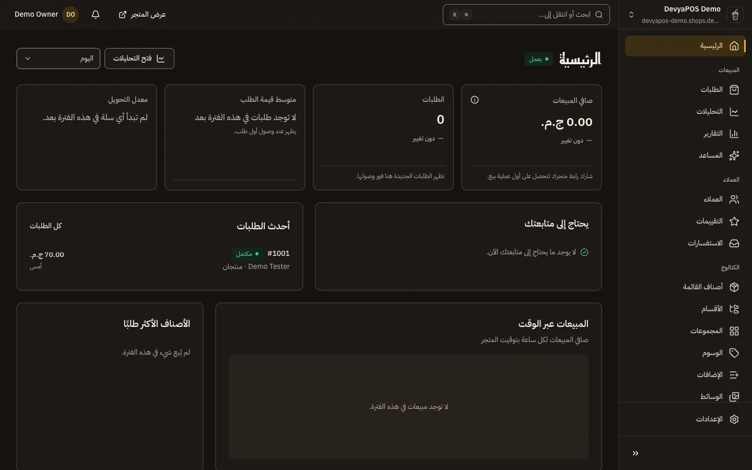The width and height of the screenshot is (752, 470).
Task: Click the 0.00 ج.م. net sales value
Action: pyautogui.click(x=567, y=122)
